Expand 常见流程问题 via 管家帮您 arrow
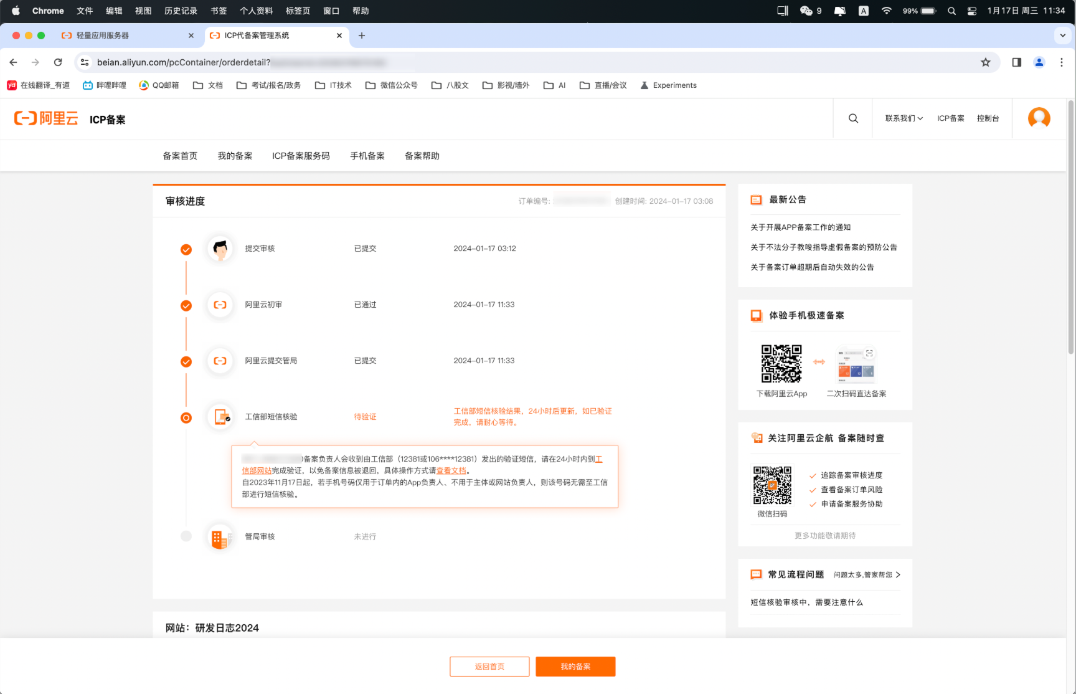Image resolution: width=1076 pixels, height=694 pixels. click(898, 574)
